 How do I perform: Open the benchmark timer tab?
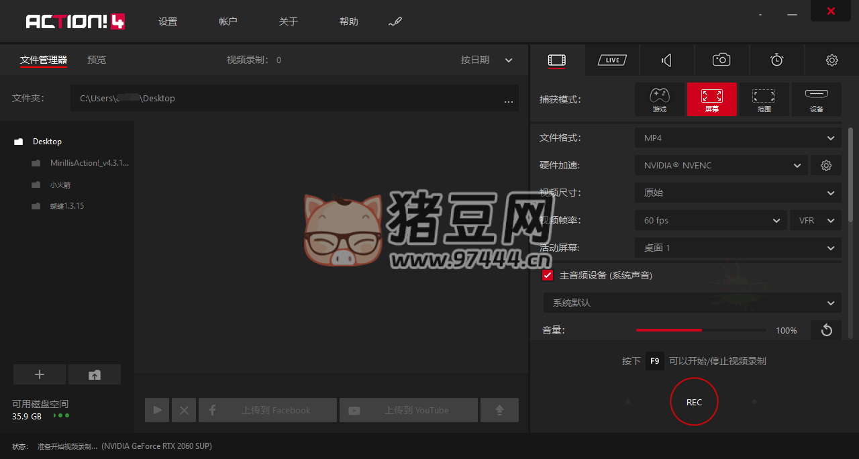coord(776,60)
